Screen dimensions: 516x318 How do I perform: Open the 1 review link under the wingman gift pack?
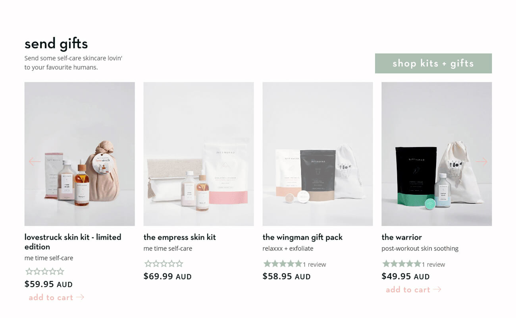(314, 264)
